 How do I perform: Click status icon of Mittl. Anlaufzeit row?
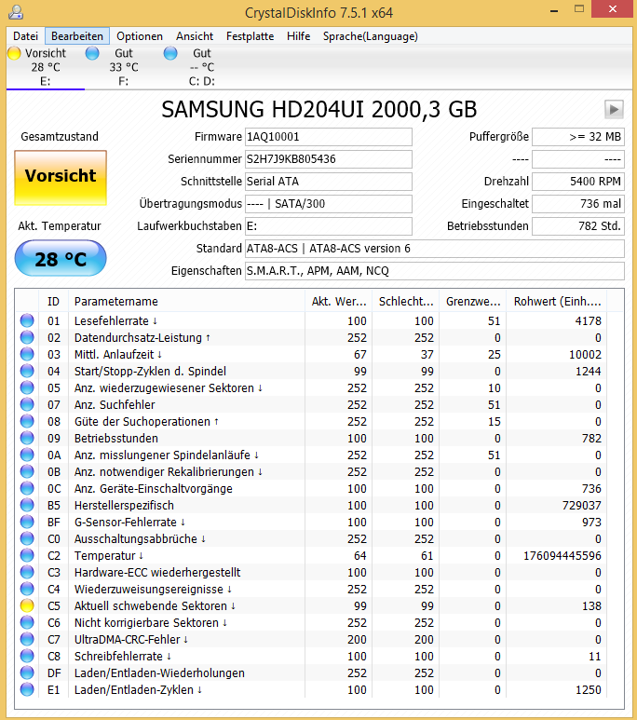[27, 354]
